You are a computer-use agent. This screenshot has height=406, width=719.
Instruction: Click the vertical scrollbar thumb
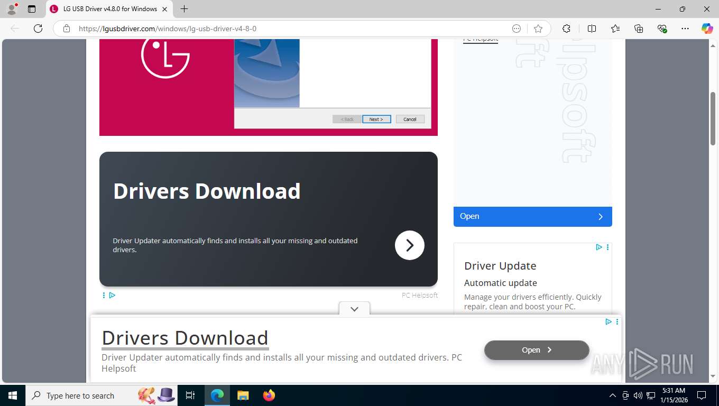[x=713, y=118]
